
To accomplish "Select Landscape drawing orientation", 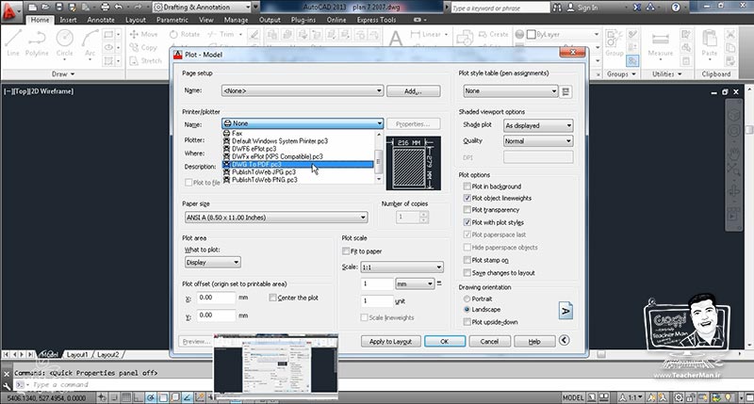I will point(467,310).
